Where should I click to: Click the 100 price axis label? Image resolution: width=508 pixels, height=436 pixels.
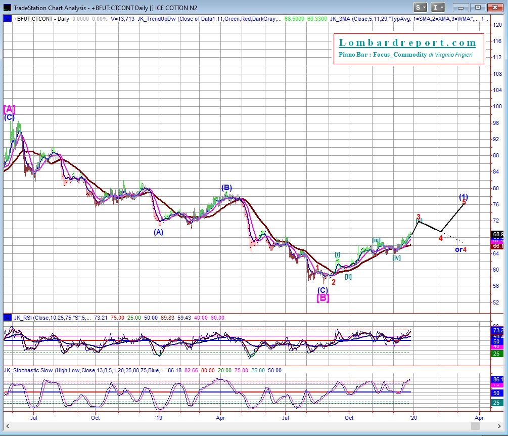(x=497, y=106)
